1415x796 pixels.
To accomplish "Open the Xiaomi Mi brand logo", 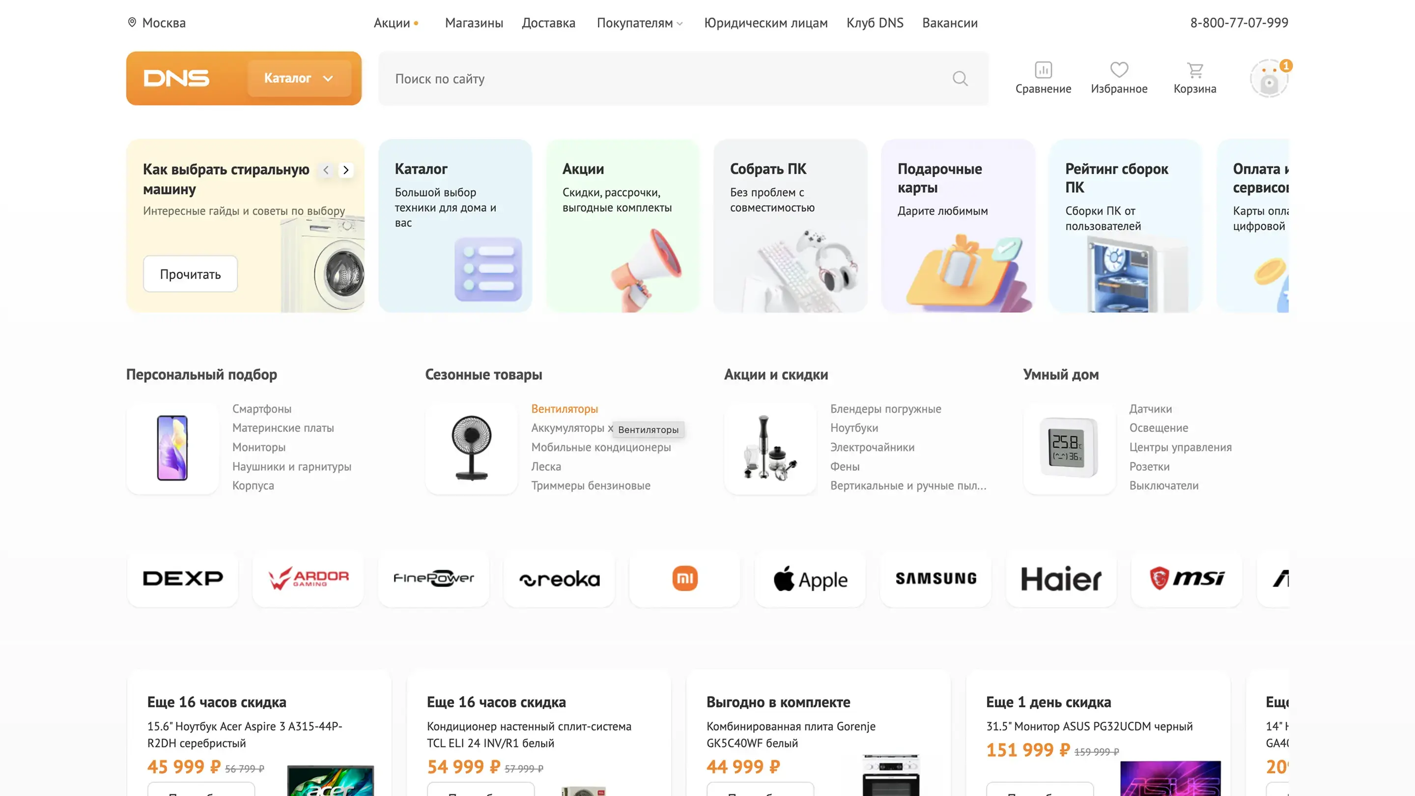I will click(684, 578).
